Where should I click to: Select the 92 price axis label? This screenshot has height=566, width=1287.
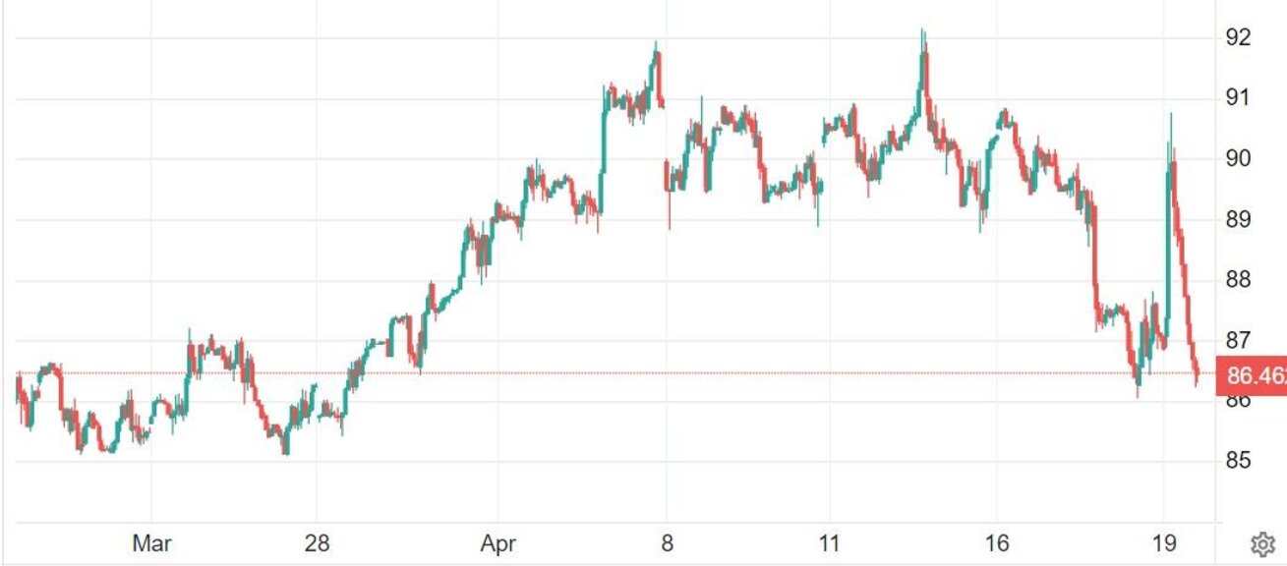tap(1238, 37)
